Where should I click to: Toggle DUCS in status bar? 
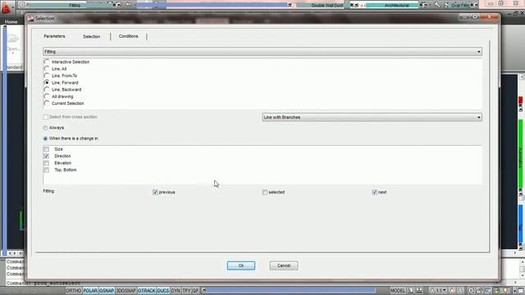(x=163, y=291)
